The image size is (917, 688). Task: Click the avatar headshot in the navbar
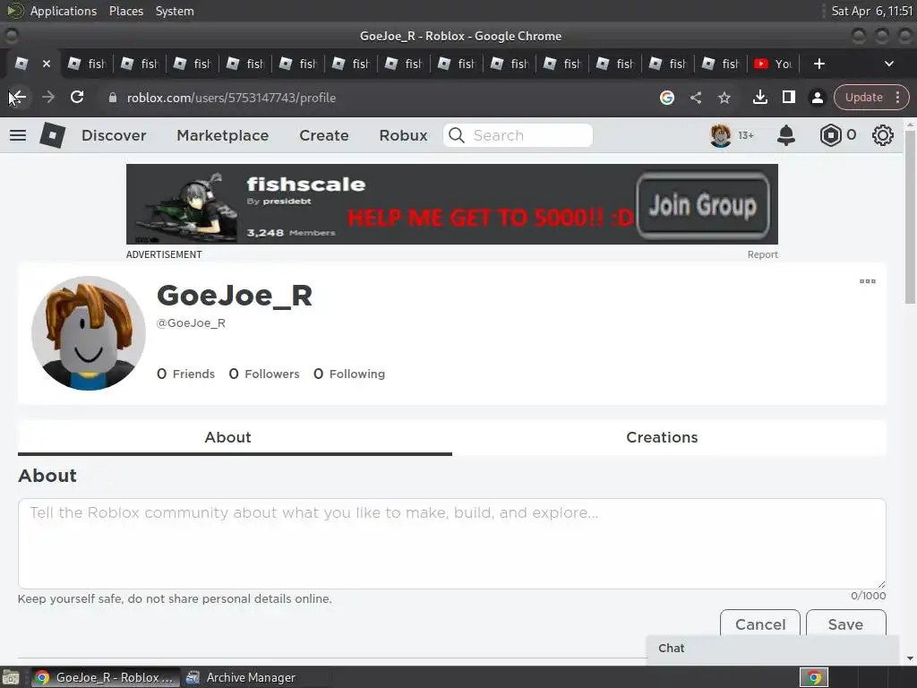tap(721, 135)
